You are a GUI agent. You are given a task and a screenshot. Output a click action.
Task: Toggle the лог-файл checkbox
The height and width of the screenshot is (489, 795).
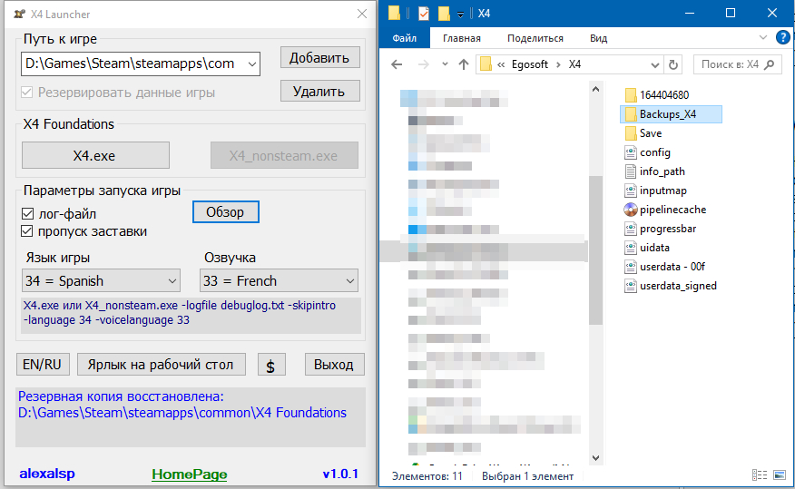pos(27,214)
